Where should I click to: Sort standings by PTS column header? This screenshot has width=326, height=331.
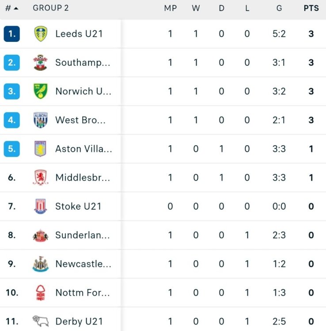[311, 8]
